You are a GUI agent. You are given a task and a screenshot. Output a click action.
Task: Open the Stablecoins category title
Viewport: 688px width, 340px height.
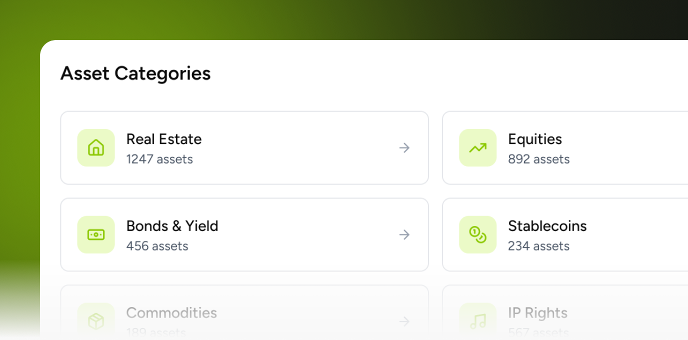(547, 226)
